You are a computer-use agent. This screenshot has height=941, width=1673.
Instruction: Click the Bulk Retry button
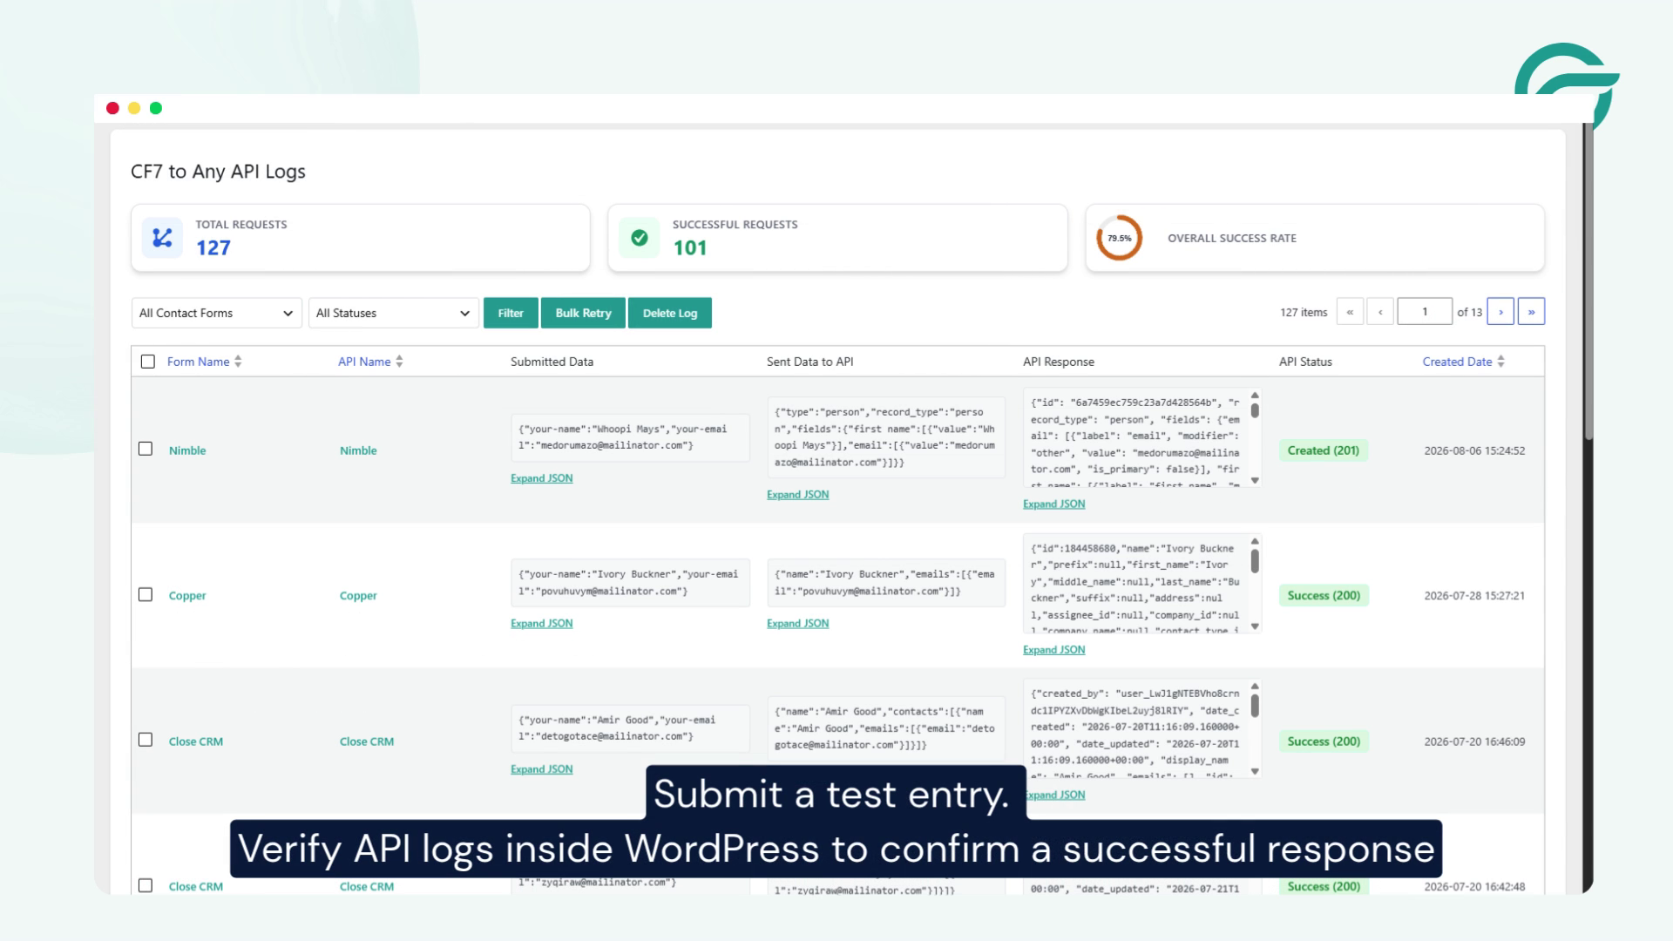583,313
